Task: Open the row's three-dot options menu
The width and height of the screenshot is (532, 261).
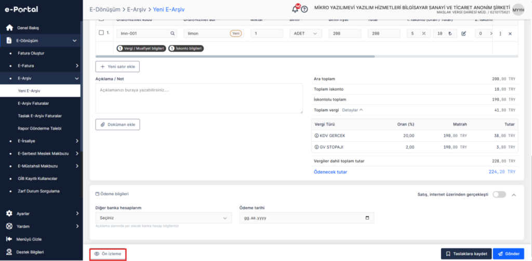Action: 500,34
